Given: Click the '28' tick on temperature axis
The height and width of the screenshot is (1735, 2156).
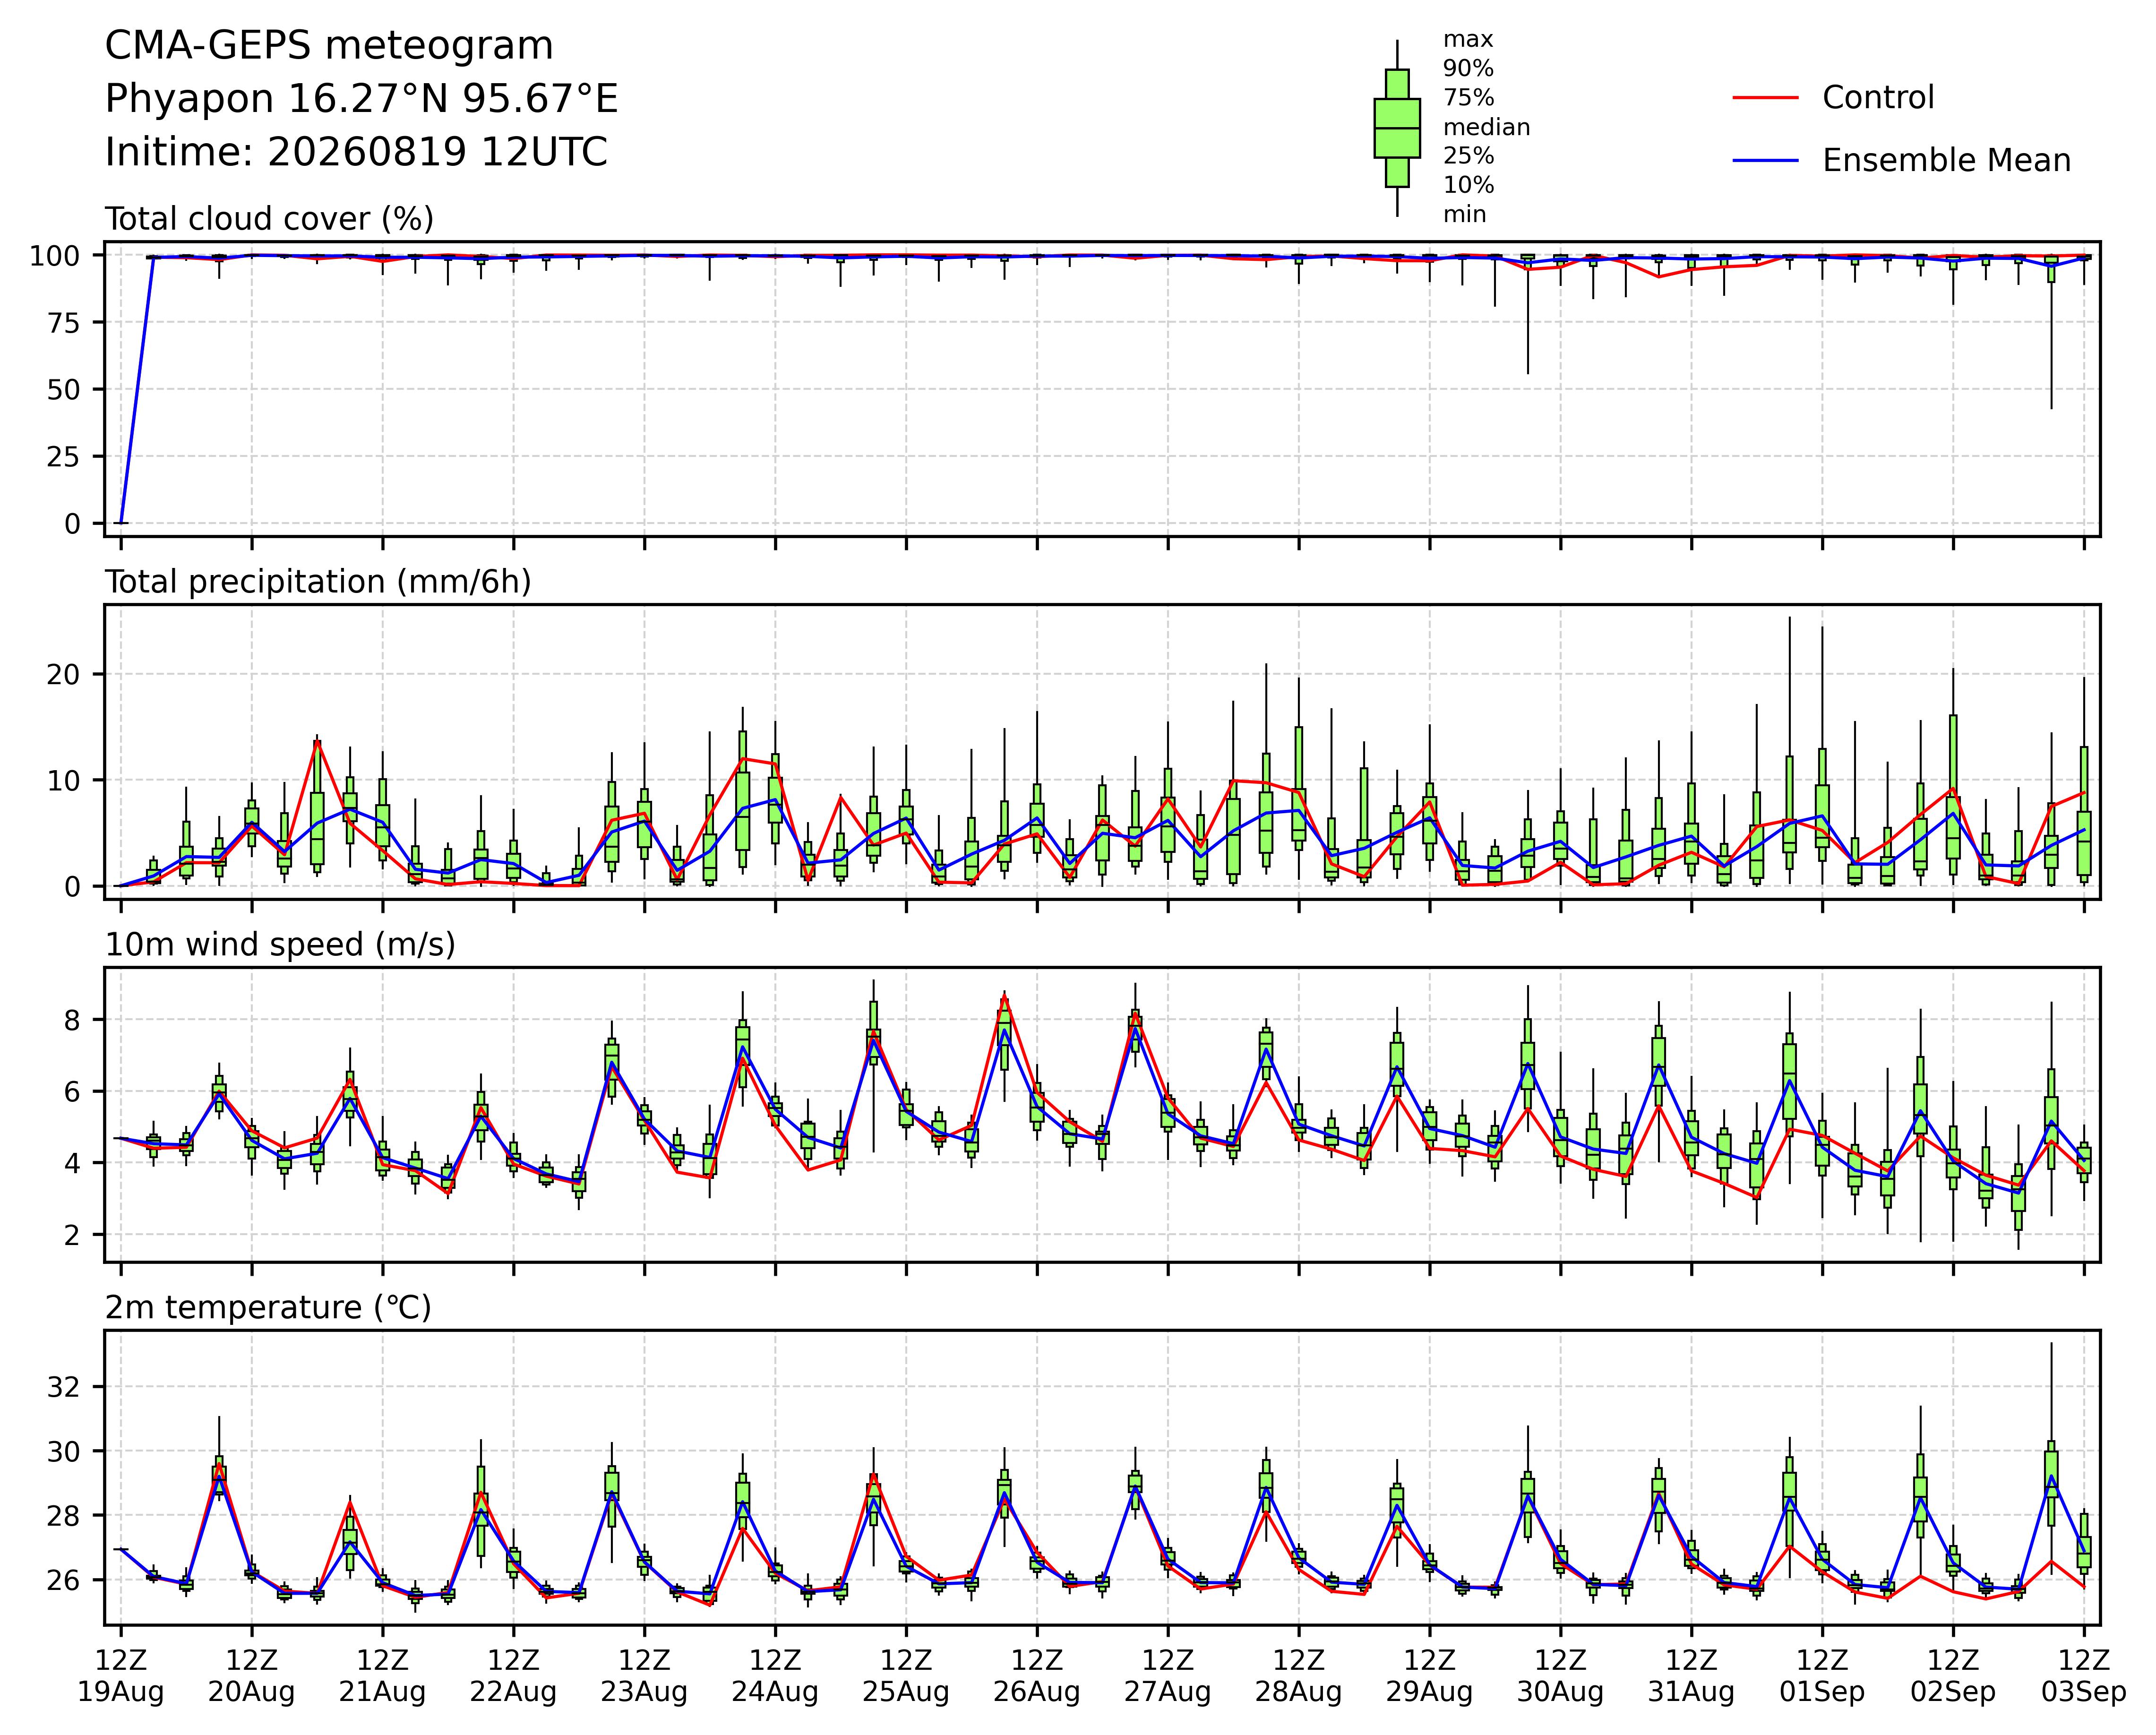Looking at the screenshot, I should (63, 1516).
